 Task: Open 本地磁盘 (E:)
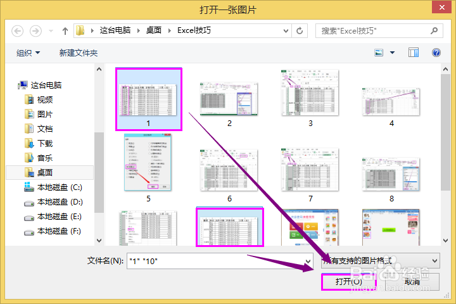[53, 217]
